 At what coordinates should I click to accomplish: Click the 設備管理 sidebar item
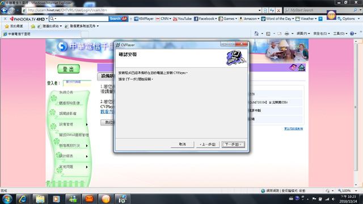[66, 124]
